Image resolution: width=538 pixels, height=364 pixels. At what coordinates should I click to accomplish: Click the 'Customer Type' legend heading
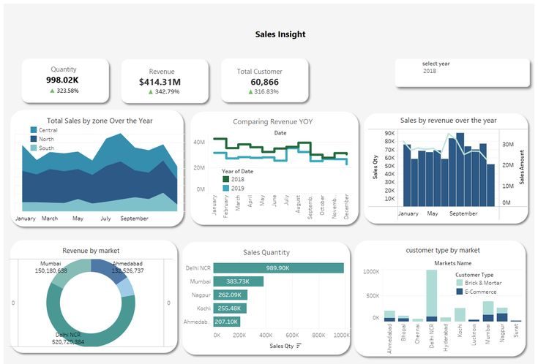[474, 275]
